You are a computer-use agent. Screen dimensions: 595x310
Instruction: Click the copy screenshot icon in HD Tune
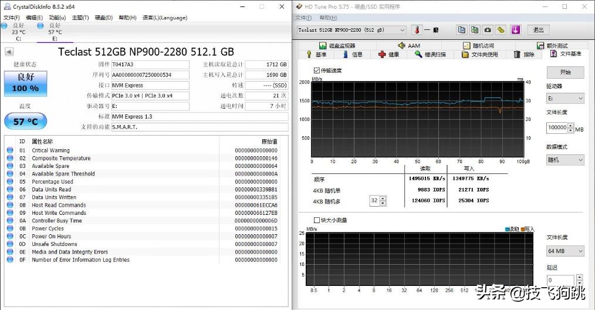click(x=475, y=30)
